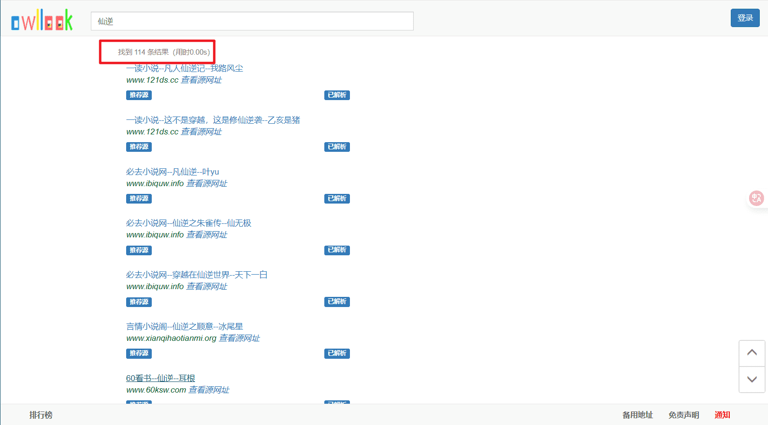
Task: Open result 必去小说网--仙逆之朱雀传--仙无极
Action: 188,223
